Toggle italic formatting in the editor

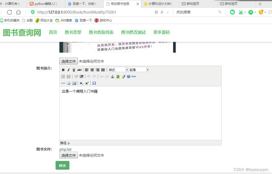[68, 69]
